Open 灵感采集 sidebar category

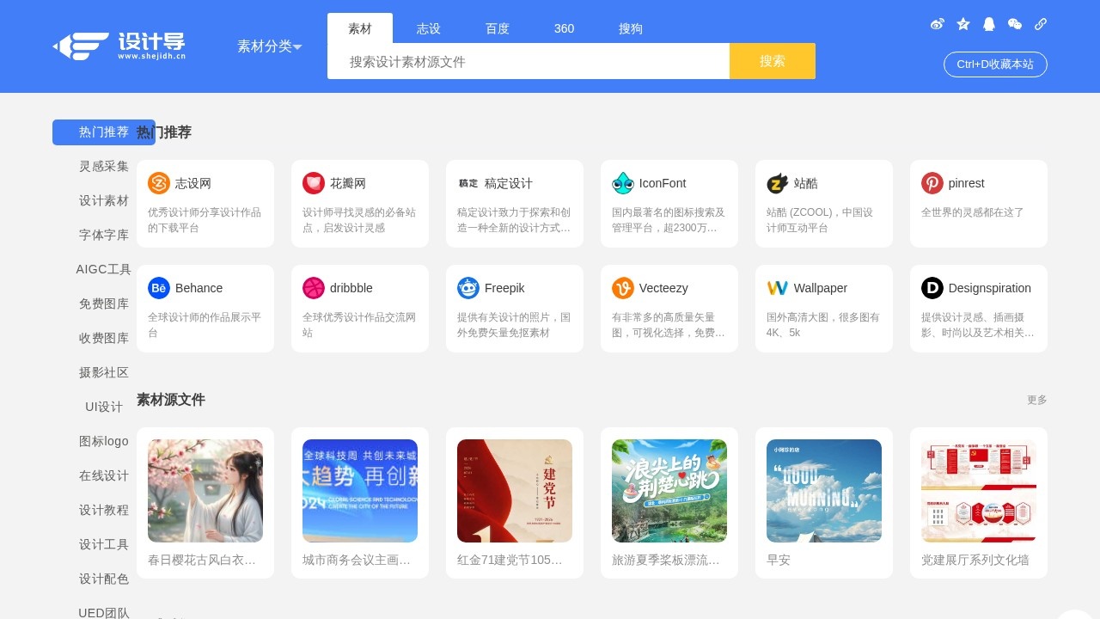(x=104, y=166)
